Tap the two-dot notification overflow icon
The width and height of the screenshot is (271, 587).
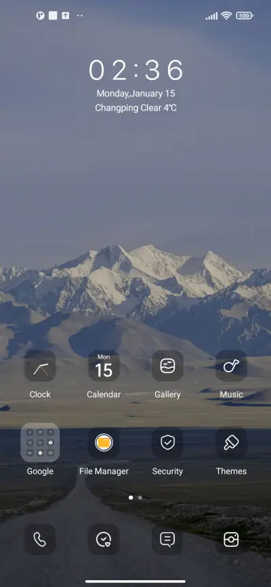click(79, 16)
